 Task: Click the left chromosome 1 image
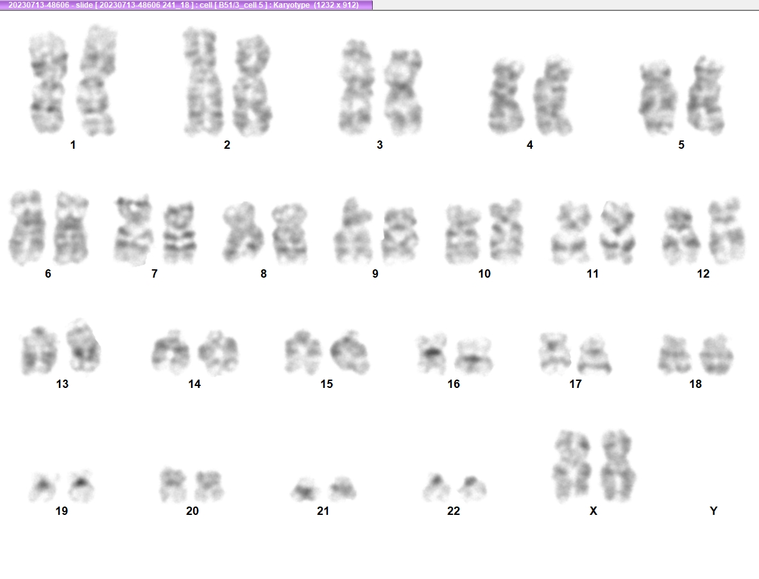click(47, 83)
